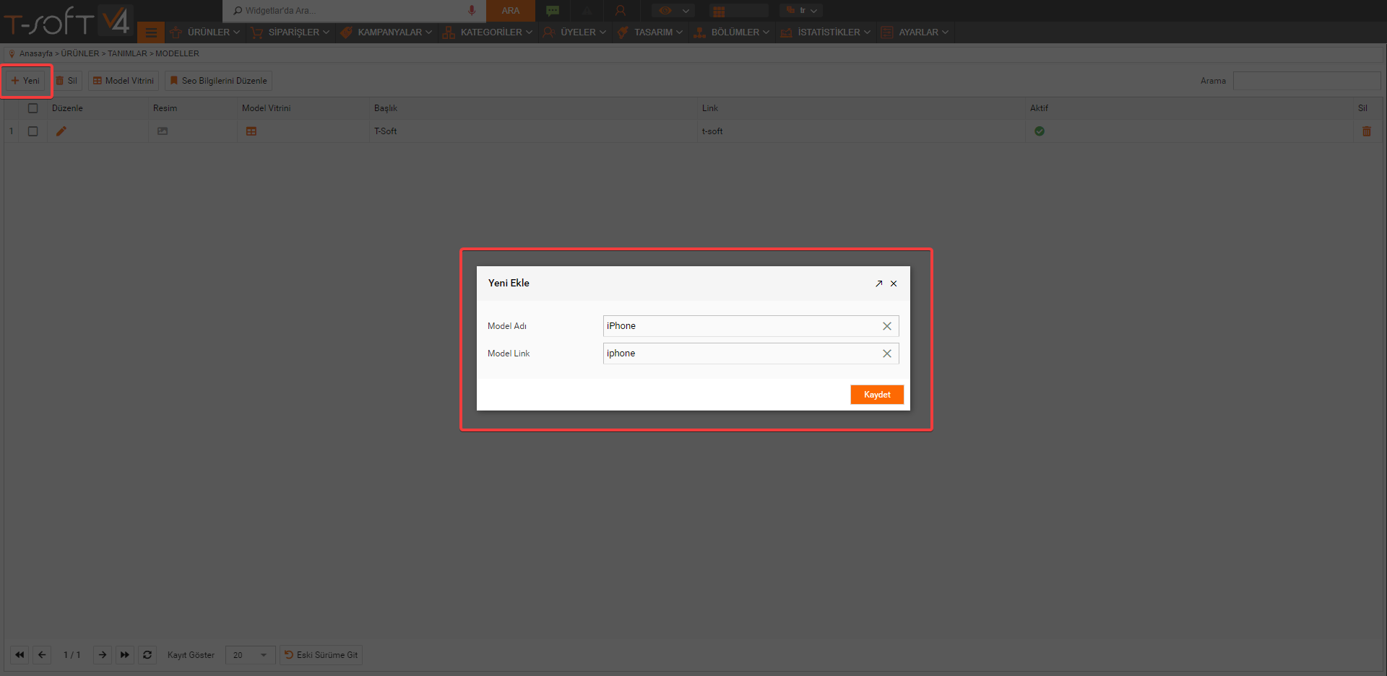Open the ÜRÜNLER menu
1387x676 pixels.
(x=204, y=32)
